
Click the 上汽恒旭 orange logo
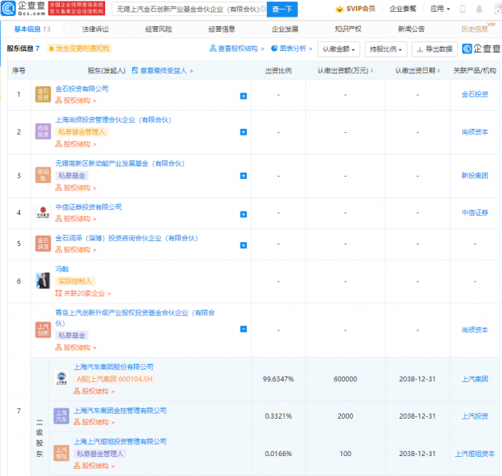(61, 453)
